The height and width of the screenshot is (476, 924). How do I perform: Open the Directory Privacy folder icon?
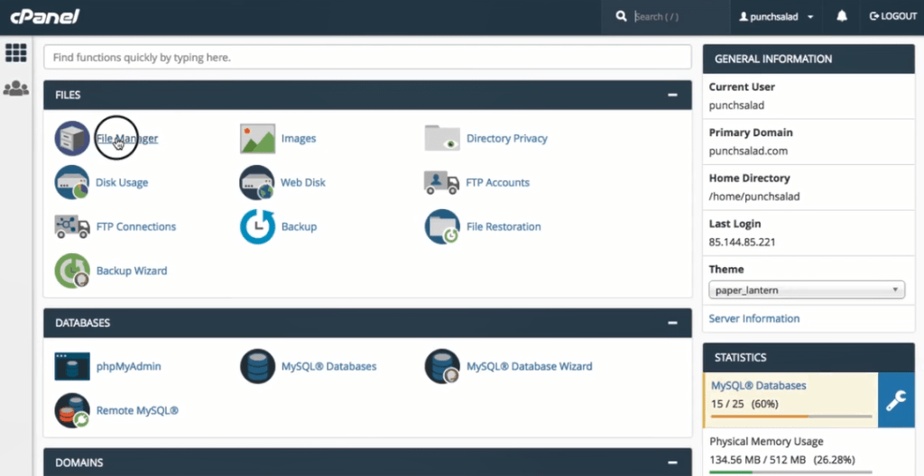click(442, 138)
